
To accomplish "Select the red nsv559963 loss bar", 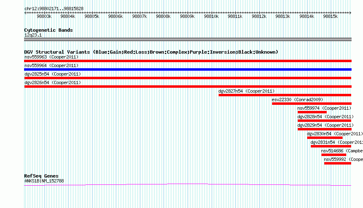I will click(188, 61).
